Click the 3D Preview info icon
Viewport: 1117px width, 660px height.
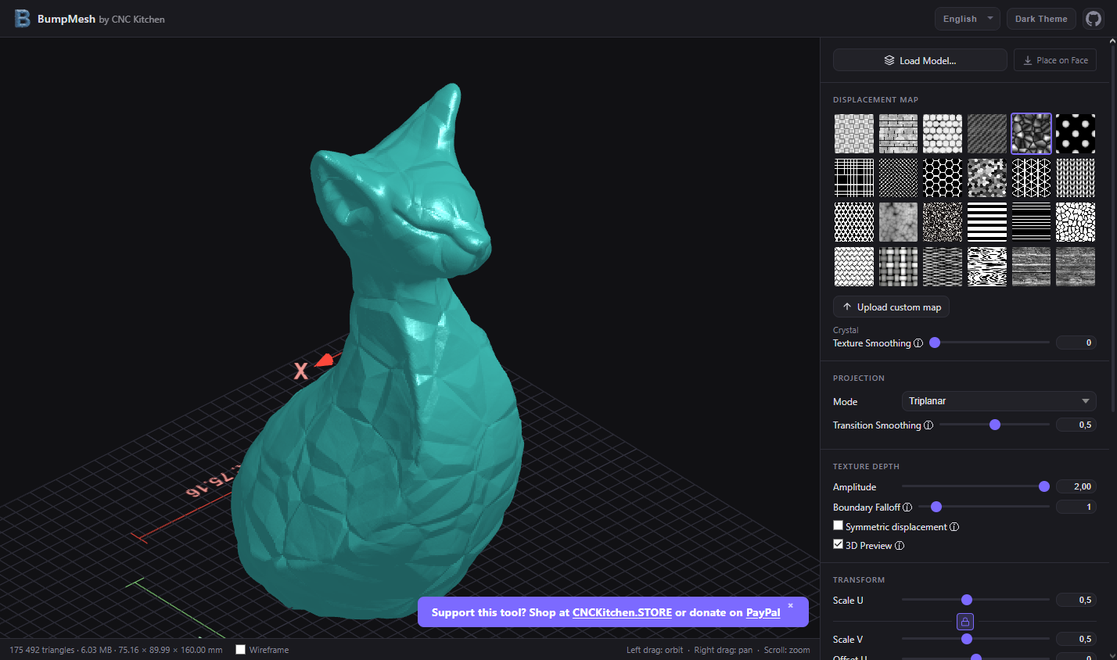point(900,546)
